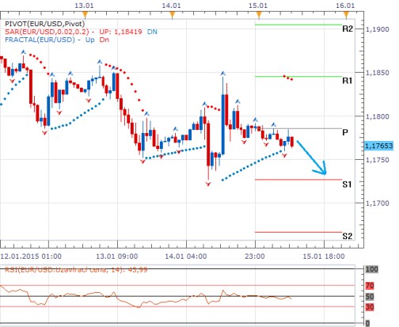Click the current price tag 1,17653
This screenshot has height=327, width=399.
coord(378,146)
